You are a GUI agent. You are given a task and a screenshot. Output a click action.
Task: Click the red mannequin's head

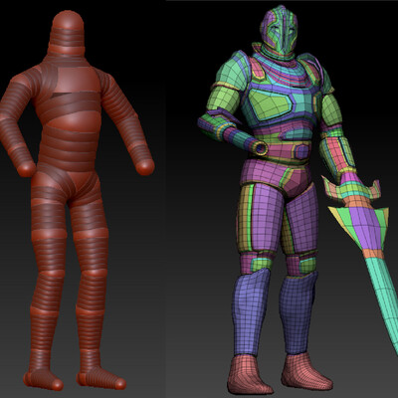click(68, 32)
